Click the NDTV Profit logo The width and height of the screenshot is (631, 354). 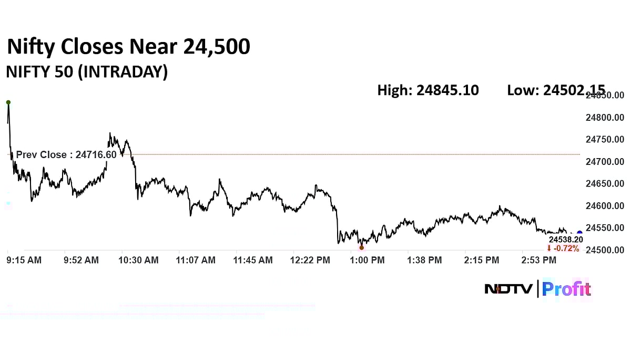537,289
